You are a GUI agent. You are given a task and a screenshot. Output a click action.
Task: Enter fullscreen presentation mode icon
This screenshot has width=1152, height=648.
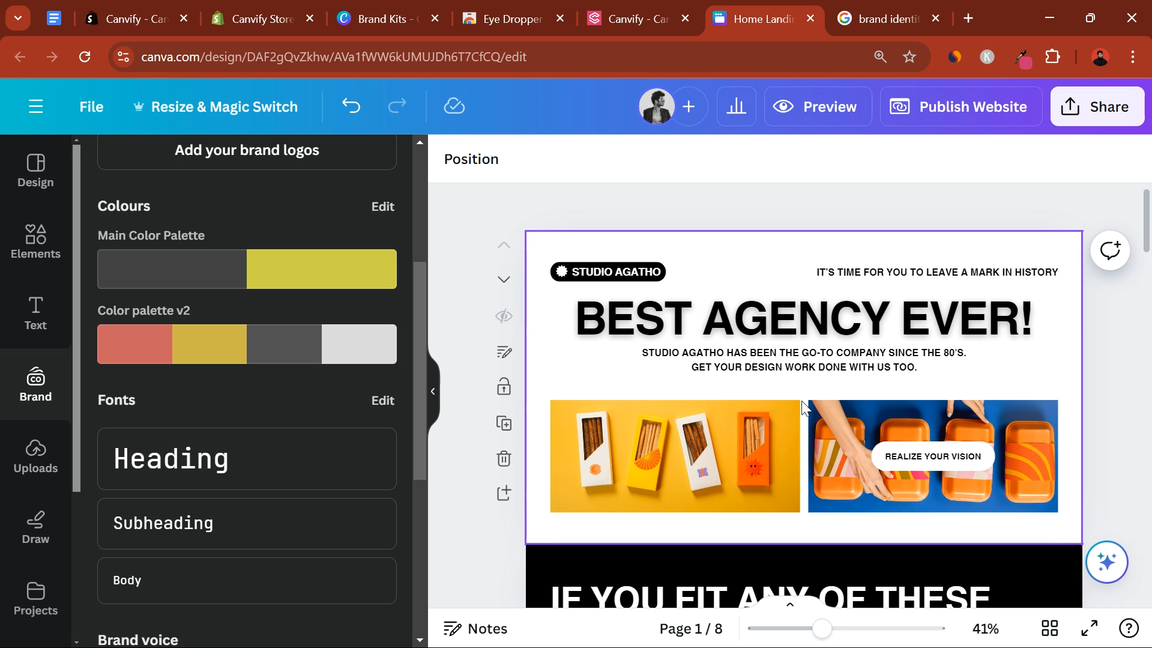pyautogui.click(x=1089, y=628)
